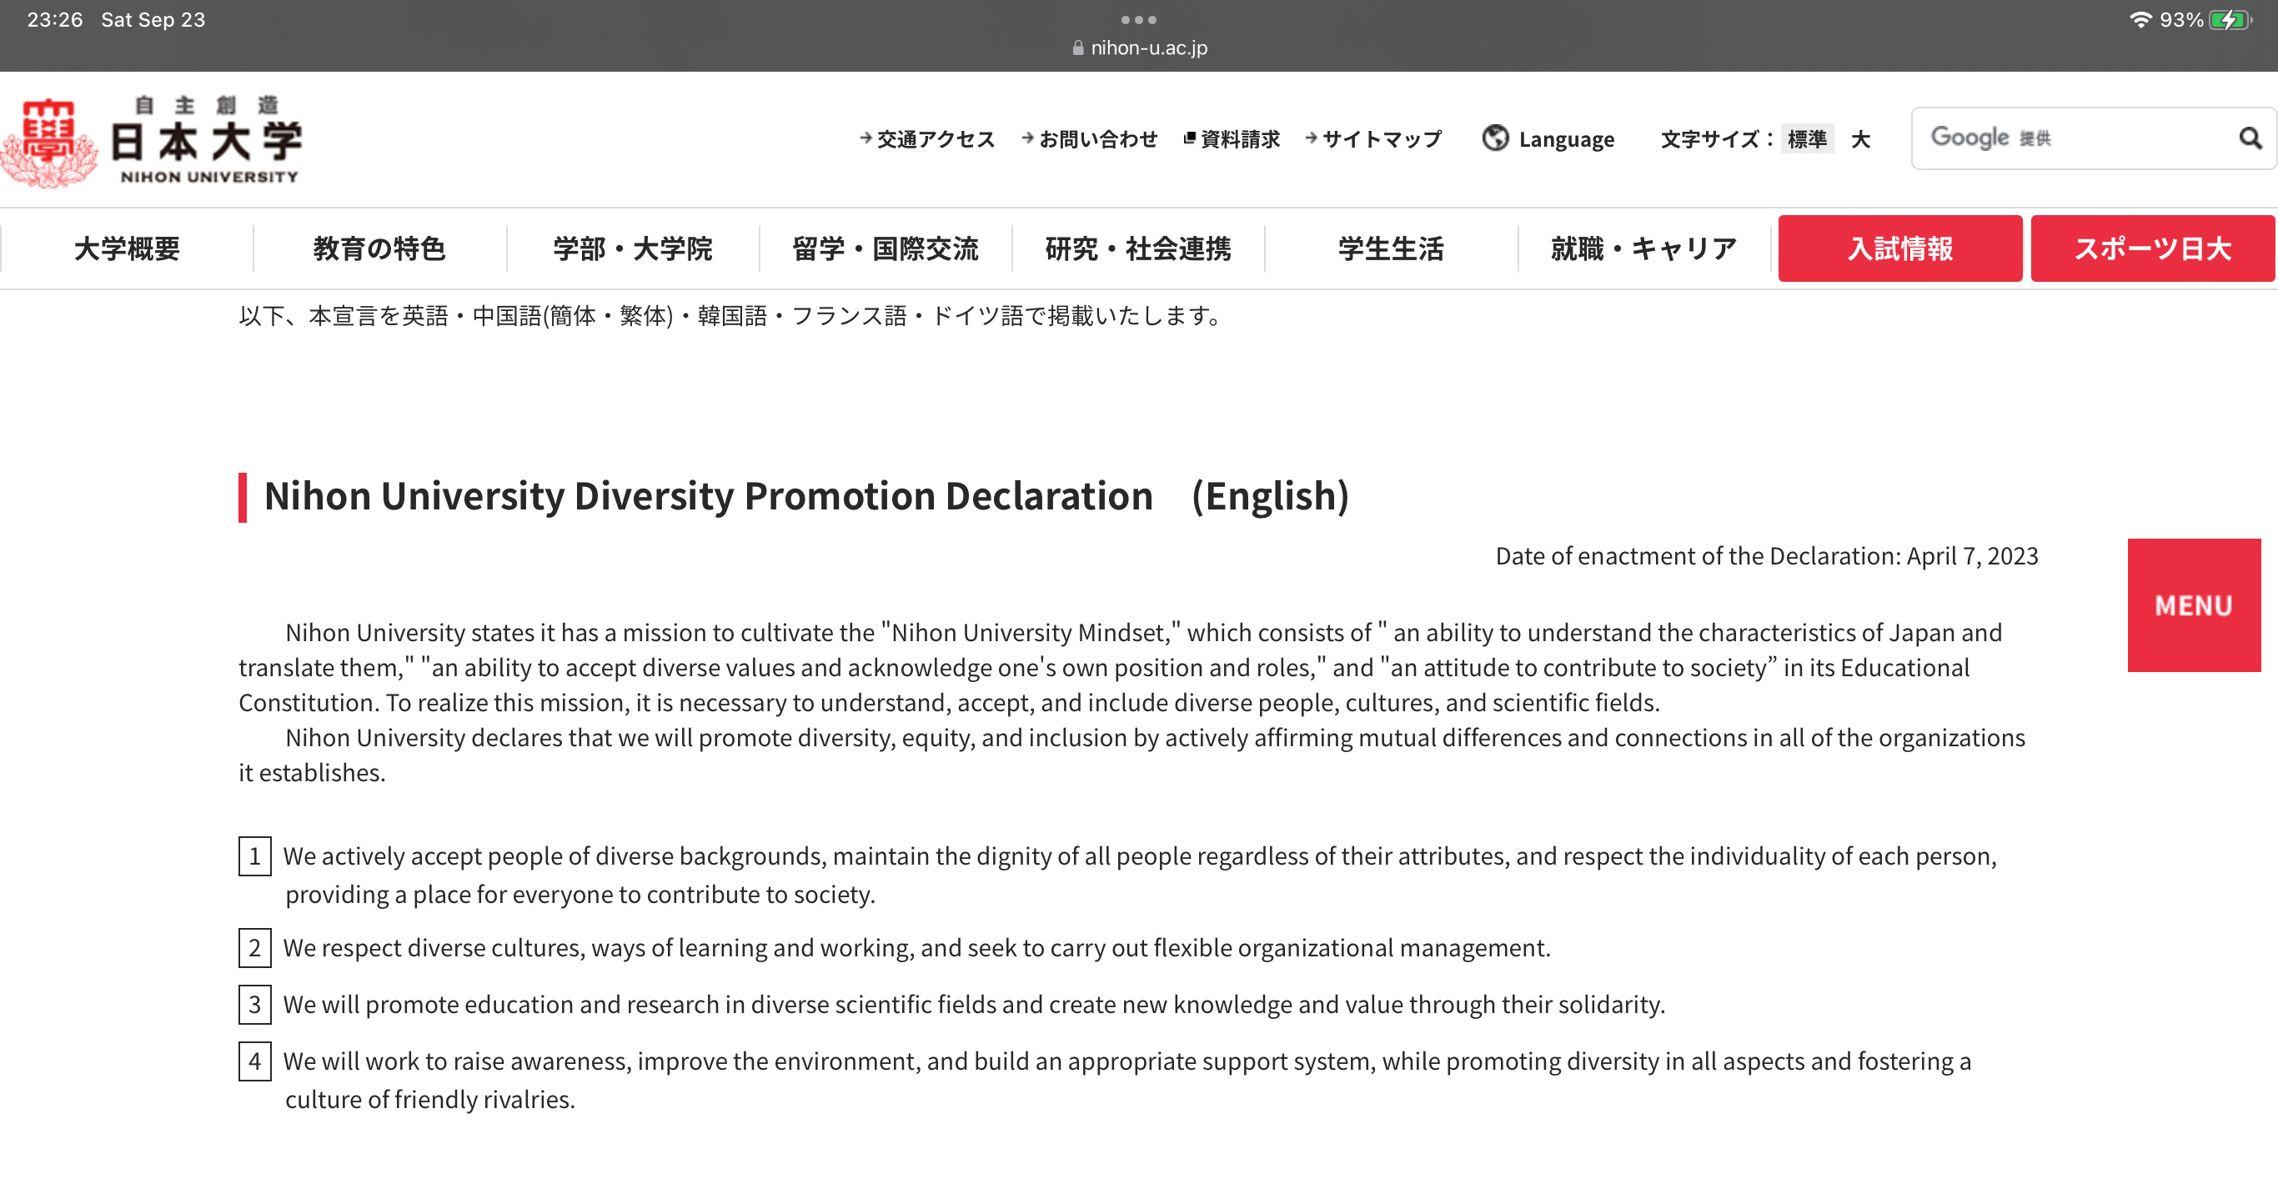Open the 学部・大学院 menu
2278x1189 pixels.
[632, 248]
